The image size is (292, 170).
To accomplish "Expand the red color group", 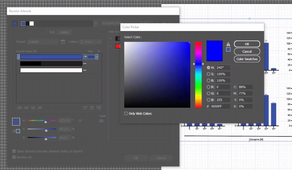I will point(111,46).
